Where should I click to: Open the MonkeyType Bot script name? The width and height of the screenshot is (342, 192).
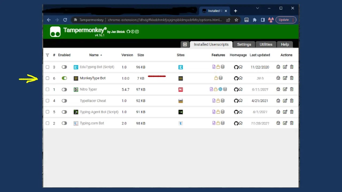coord(93,78)
